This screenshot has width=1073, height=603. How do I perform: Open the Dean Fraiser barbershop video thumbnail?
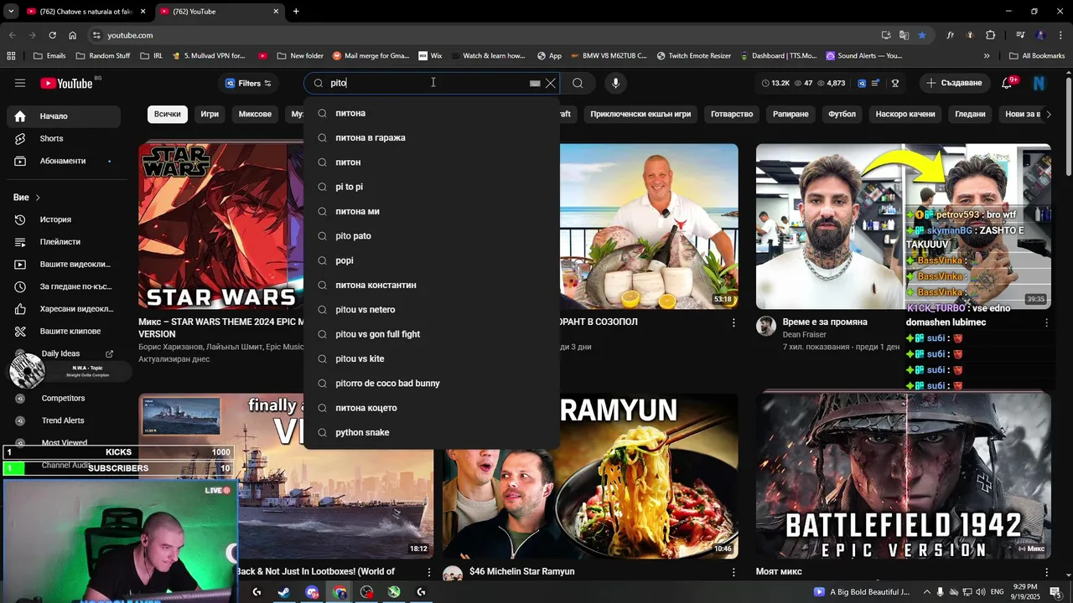click(x=904, y=226)
